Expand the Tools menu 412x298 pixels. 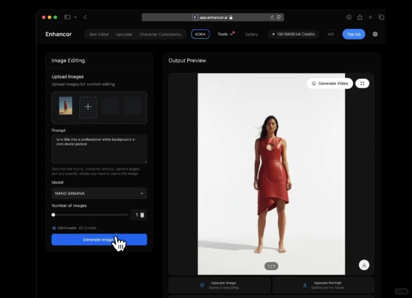[225, 34]
